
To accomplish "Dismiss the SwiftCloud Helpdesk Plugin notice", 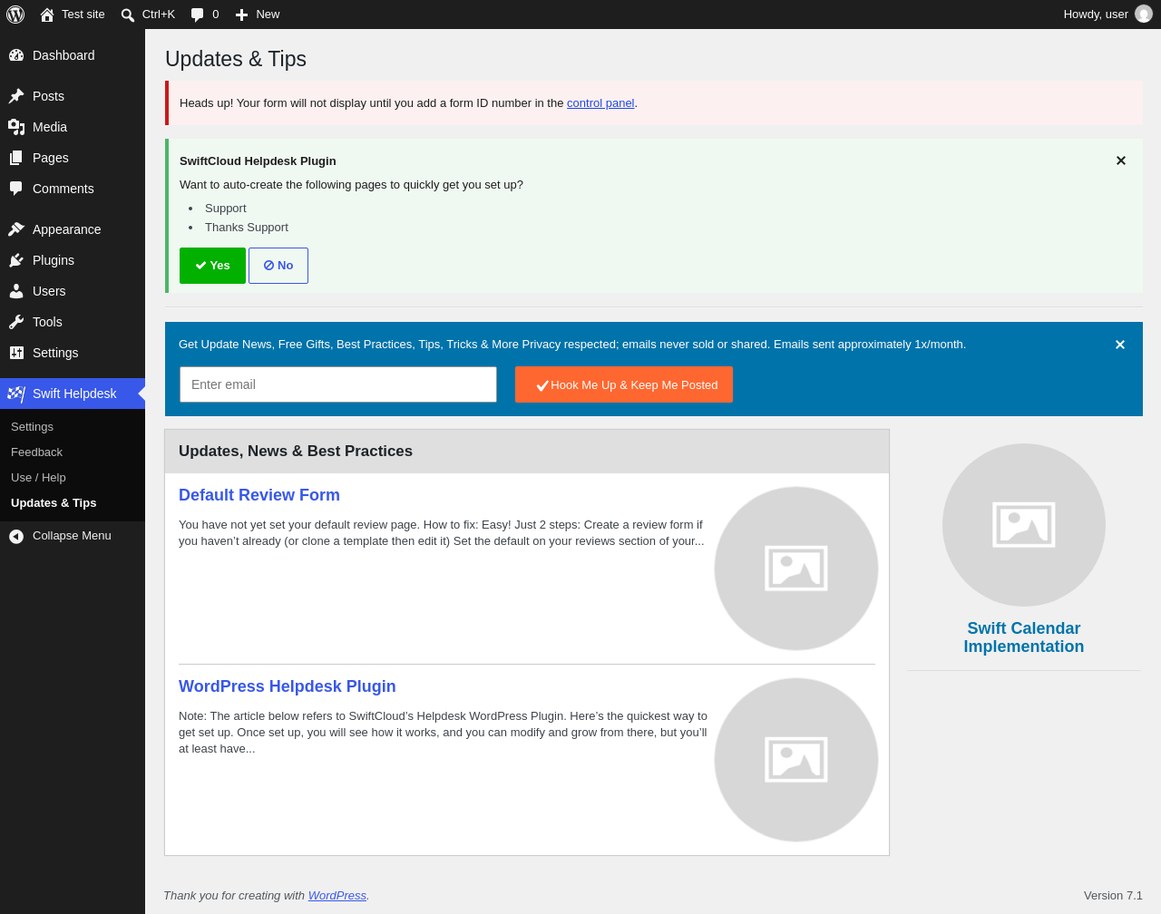I will [x=1121, y=160].
